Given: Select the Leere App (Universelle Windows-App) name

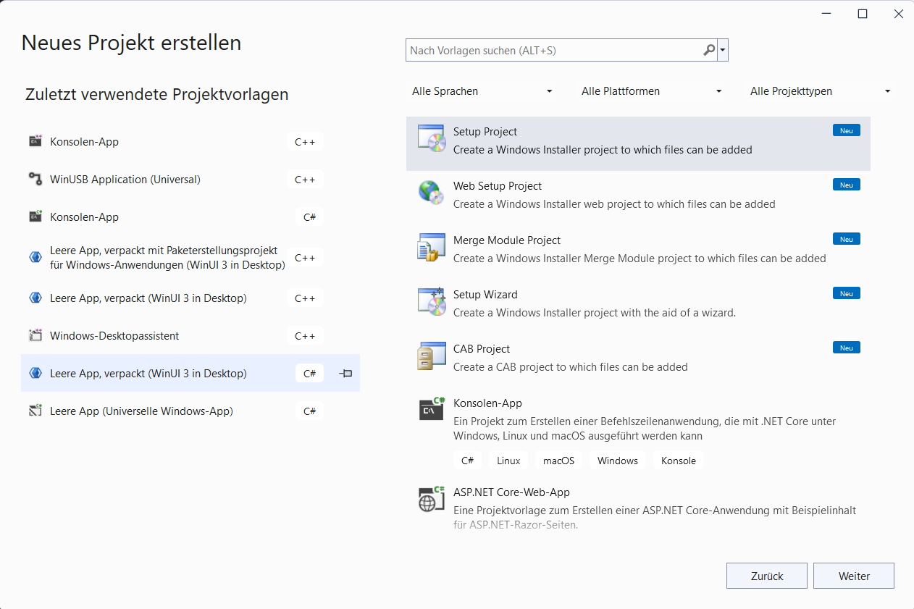Looking at the screenshot, I should click(141, 411).
